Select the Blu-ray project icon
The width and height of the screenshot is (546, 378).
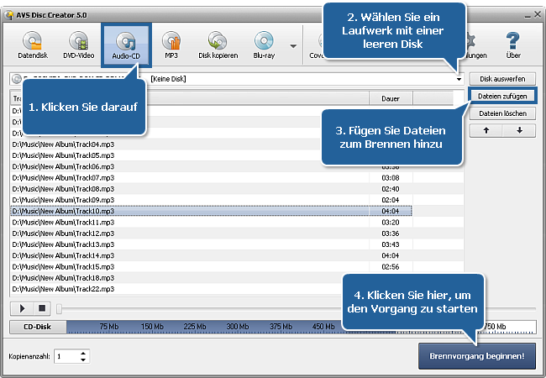point(264,45)
